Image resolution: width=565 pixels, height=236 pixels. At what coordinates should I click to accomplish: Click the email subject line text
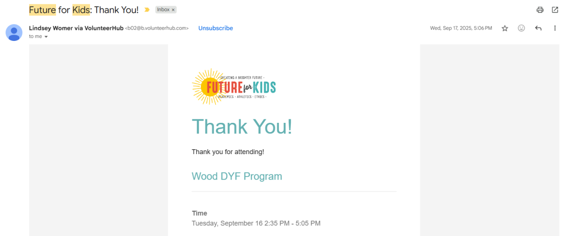(x=84, y=10)
